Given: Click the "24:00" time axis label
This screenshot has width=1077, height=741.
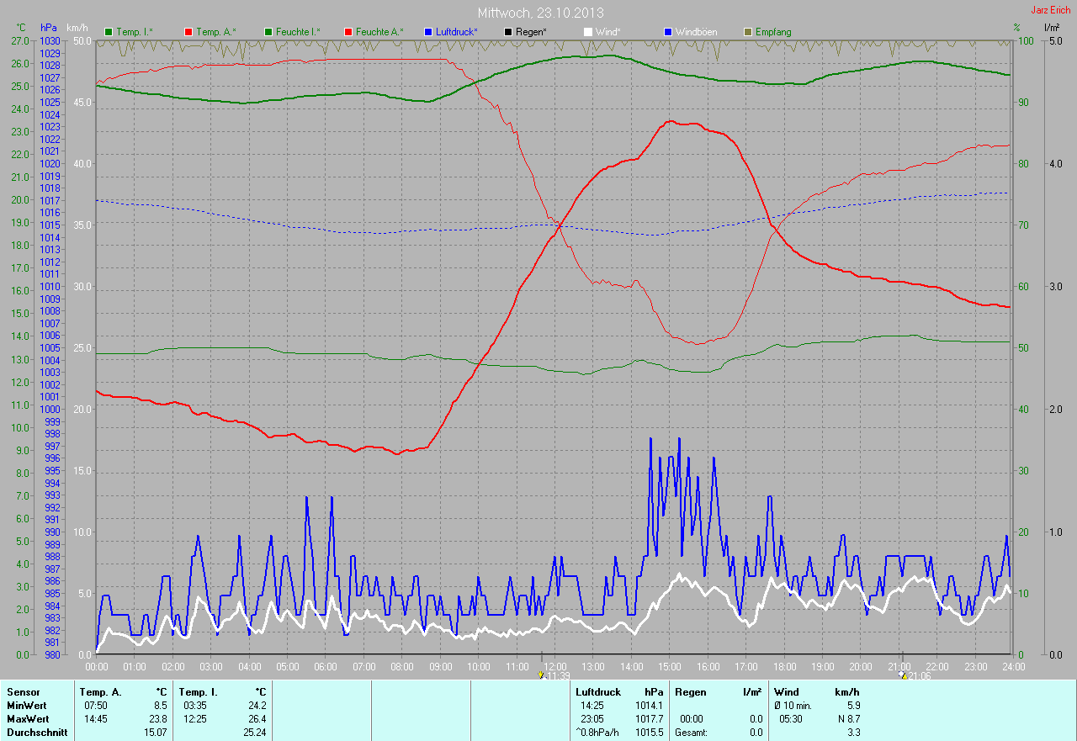Looking at the screenshot, I should pos(1013,667).
